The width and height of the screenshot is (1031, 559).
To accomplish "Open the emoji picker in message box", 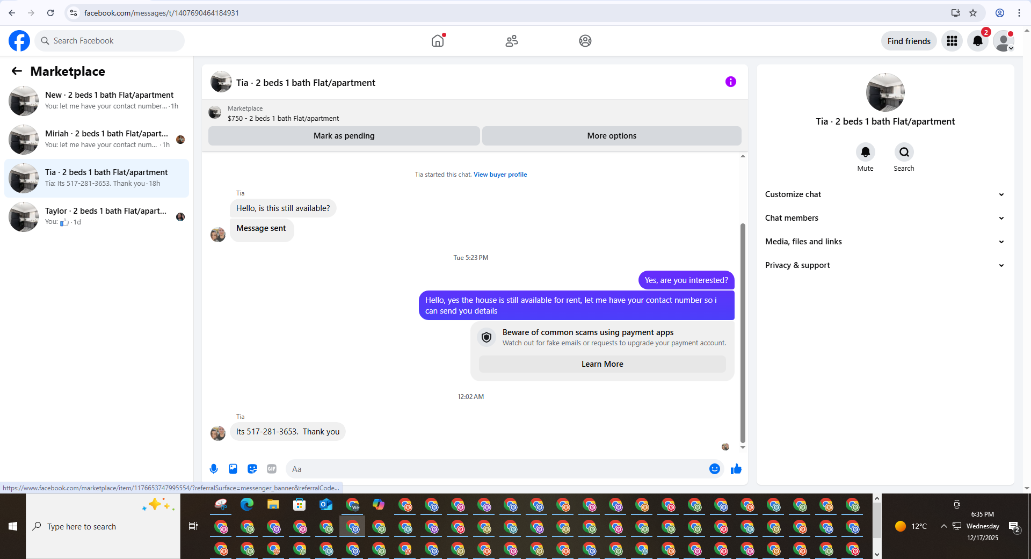I will click(715, 469).
